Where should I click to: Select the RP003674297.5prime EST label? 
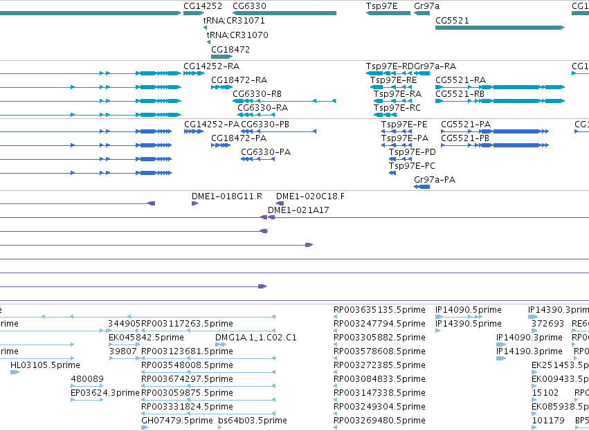click(x=187, y=379)
